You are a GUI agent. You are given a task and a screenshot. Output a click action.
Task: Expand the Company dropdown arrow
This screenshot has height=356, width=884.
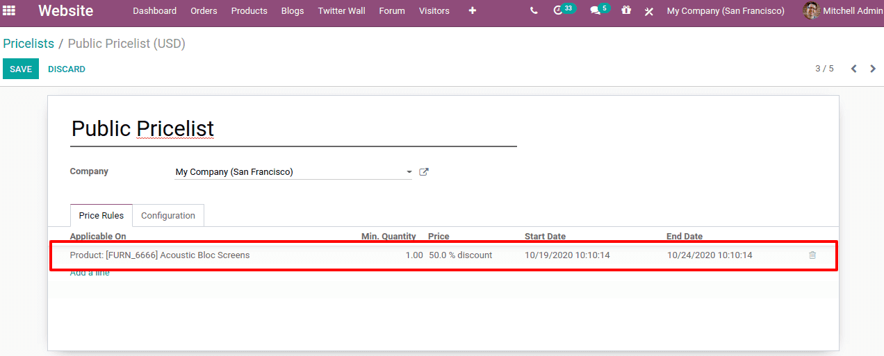click(408, 172)
